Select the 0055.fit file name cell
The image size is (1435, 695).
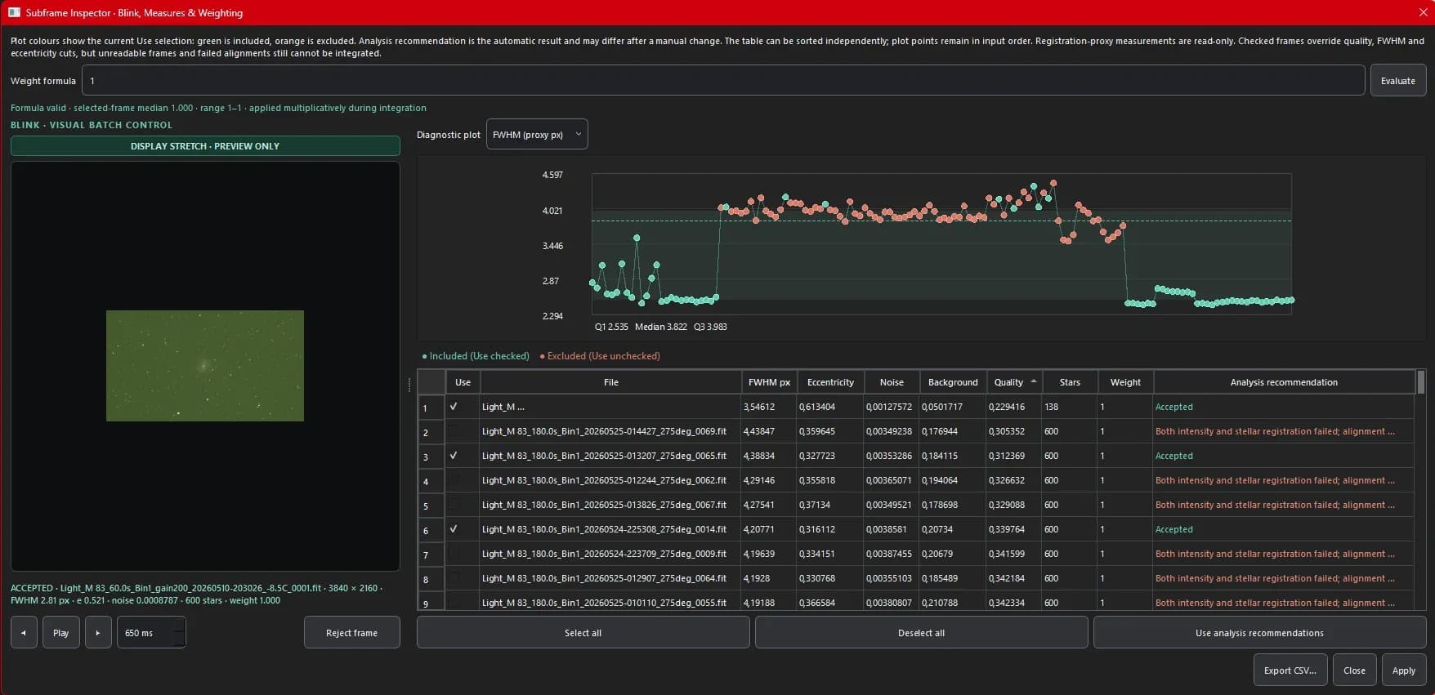(x=610, y=603)
